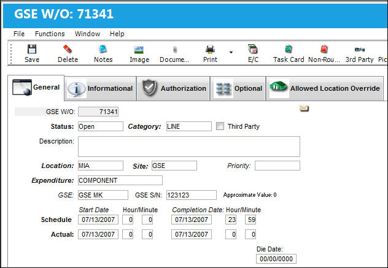Switch to the Optional tab
The width and height of the screenshot is (388, 268).
tap(238, 88)
